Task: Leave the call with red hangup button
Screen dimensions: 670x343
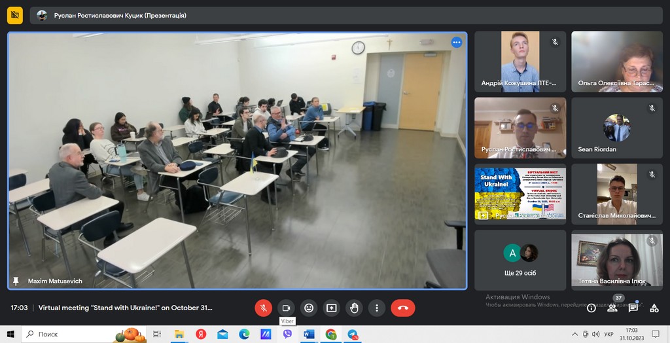Action: tap(402, 308)
